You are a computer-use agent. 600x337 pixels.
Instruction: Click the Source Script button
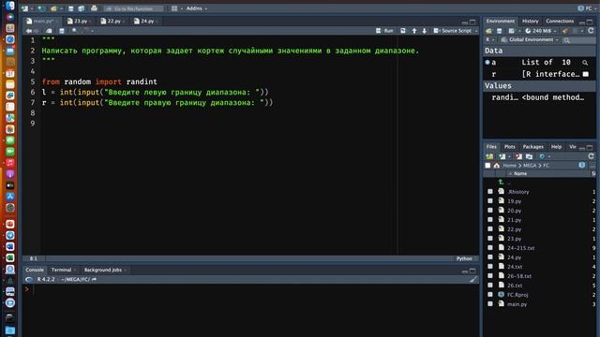point(453,31)
